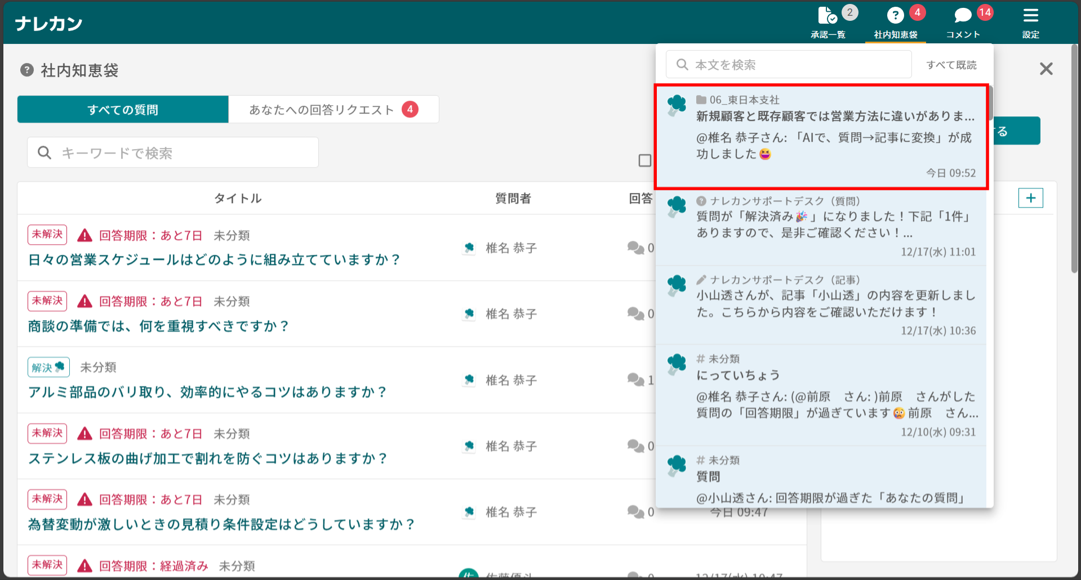This screenshot has height=580, width=1081.
Task: Click 椎名 恭子's avatar in the first row
Action: coord(469,248)
